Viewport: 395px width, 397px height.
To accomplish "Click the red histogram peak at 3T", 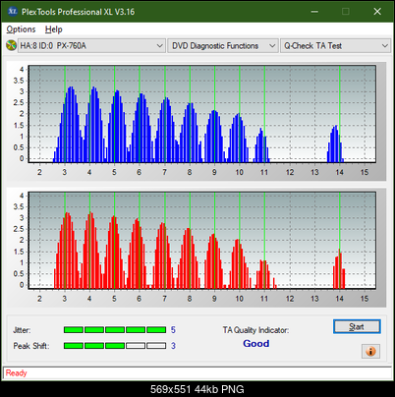I will [68, 251].
